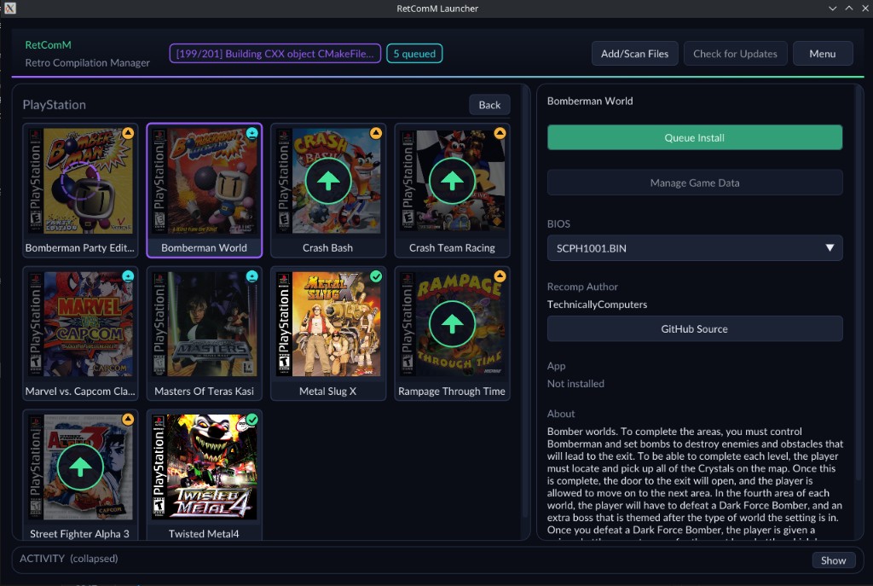
Task: Click the Crash Team Racing title label
Action: pyautogui.click(x=452, y=248)
